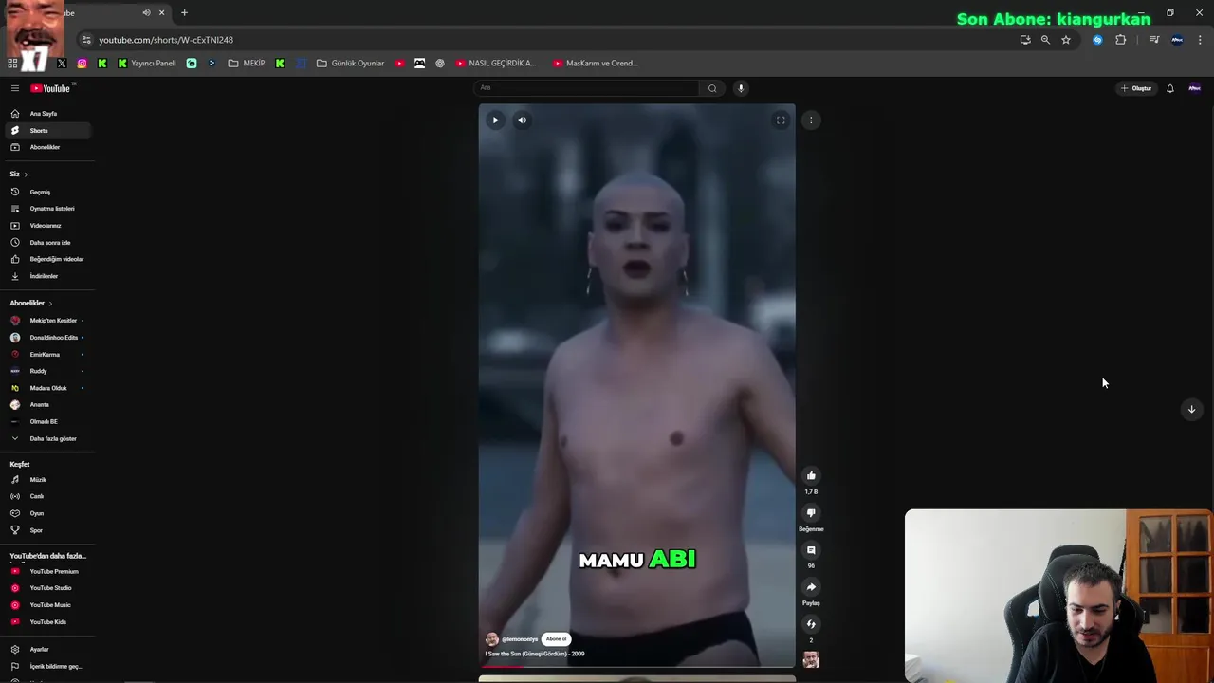Go to next short with down arrow
The height and width of the screenshot is (683, 1214).
tap(1191, 409)
